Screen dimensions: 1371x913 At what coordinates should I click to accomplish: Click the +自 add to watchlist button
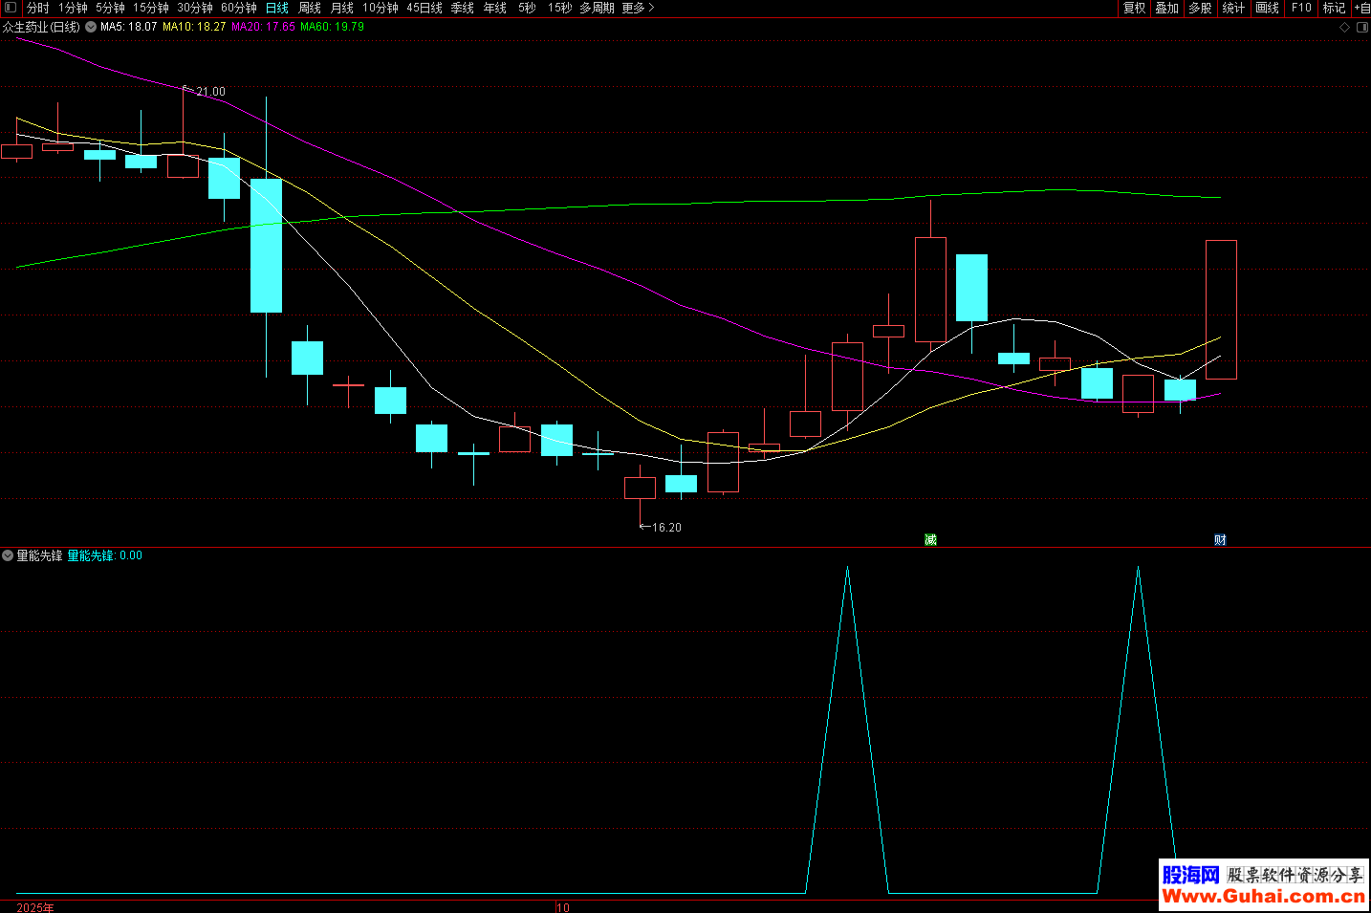click(1361, 8)
